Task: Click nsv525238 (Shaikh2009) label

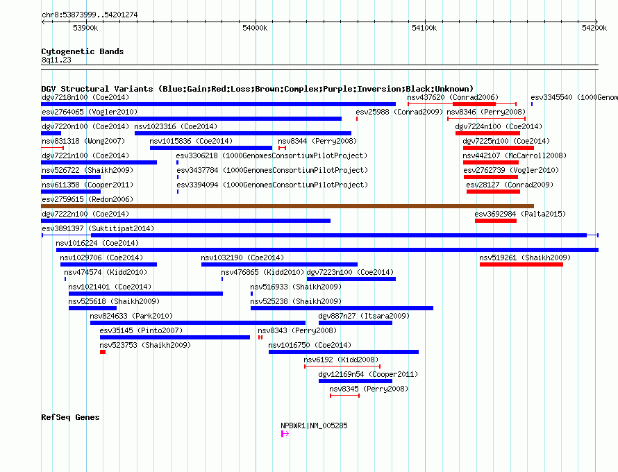Action: [x=296, y=301]
